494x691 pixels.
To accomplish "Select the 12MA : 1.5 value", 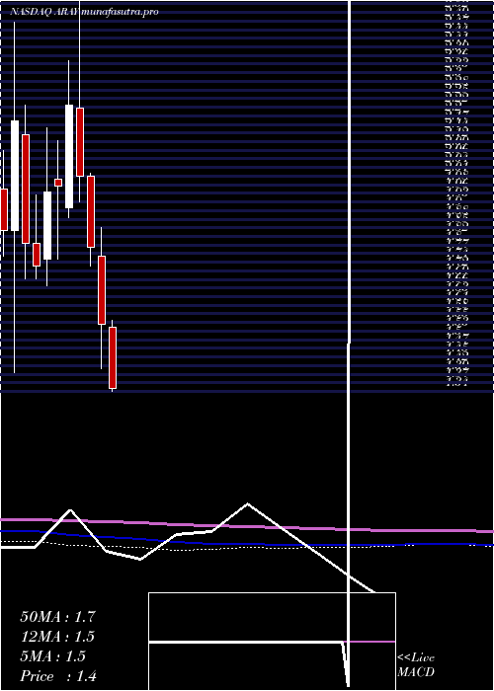I will (57, 637).
